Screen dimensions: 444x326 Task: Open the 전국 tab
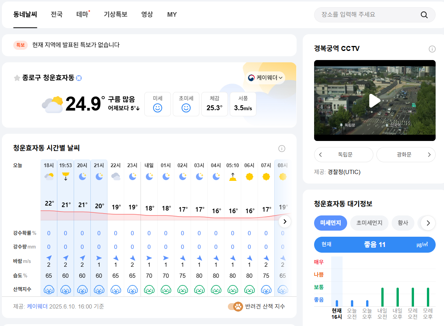[57, 14]
